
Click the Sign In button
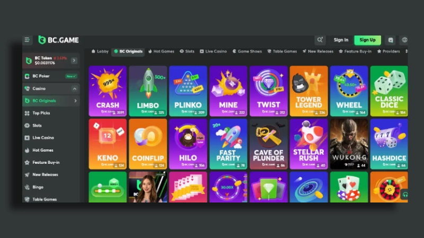tap(341, 40)
